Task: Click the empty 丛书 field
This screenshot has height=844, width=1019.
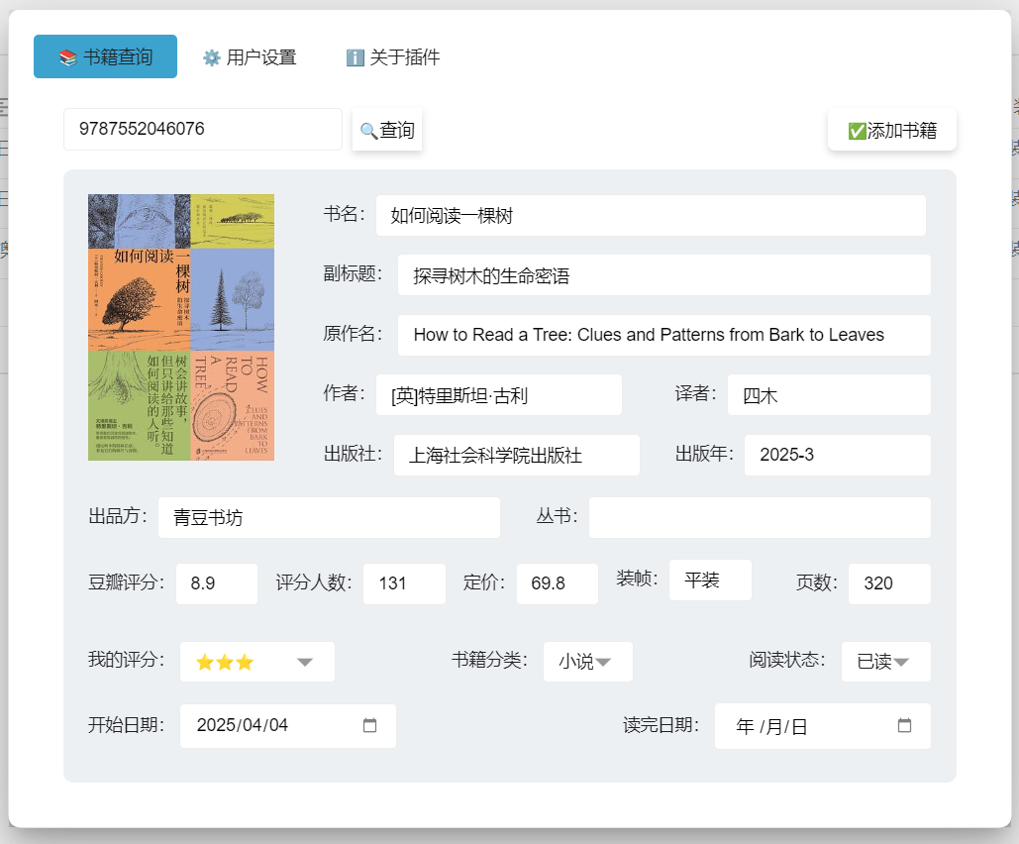Action: pyautogui.click(x=759, y=517)
